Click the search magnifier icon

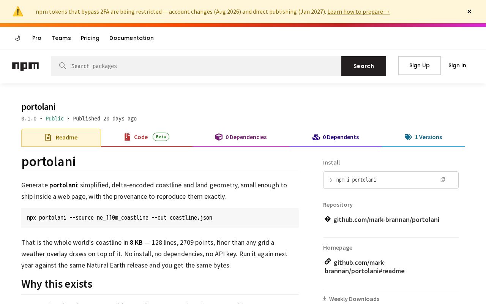click(x=63, y=66)
